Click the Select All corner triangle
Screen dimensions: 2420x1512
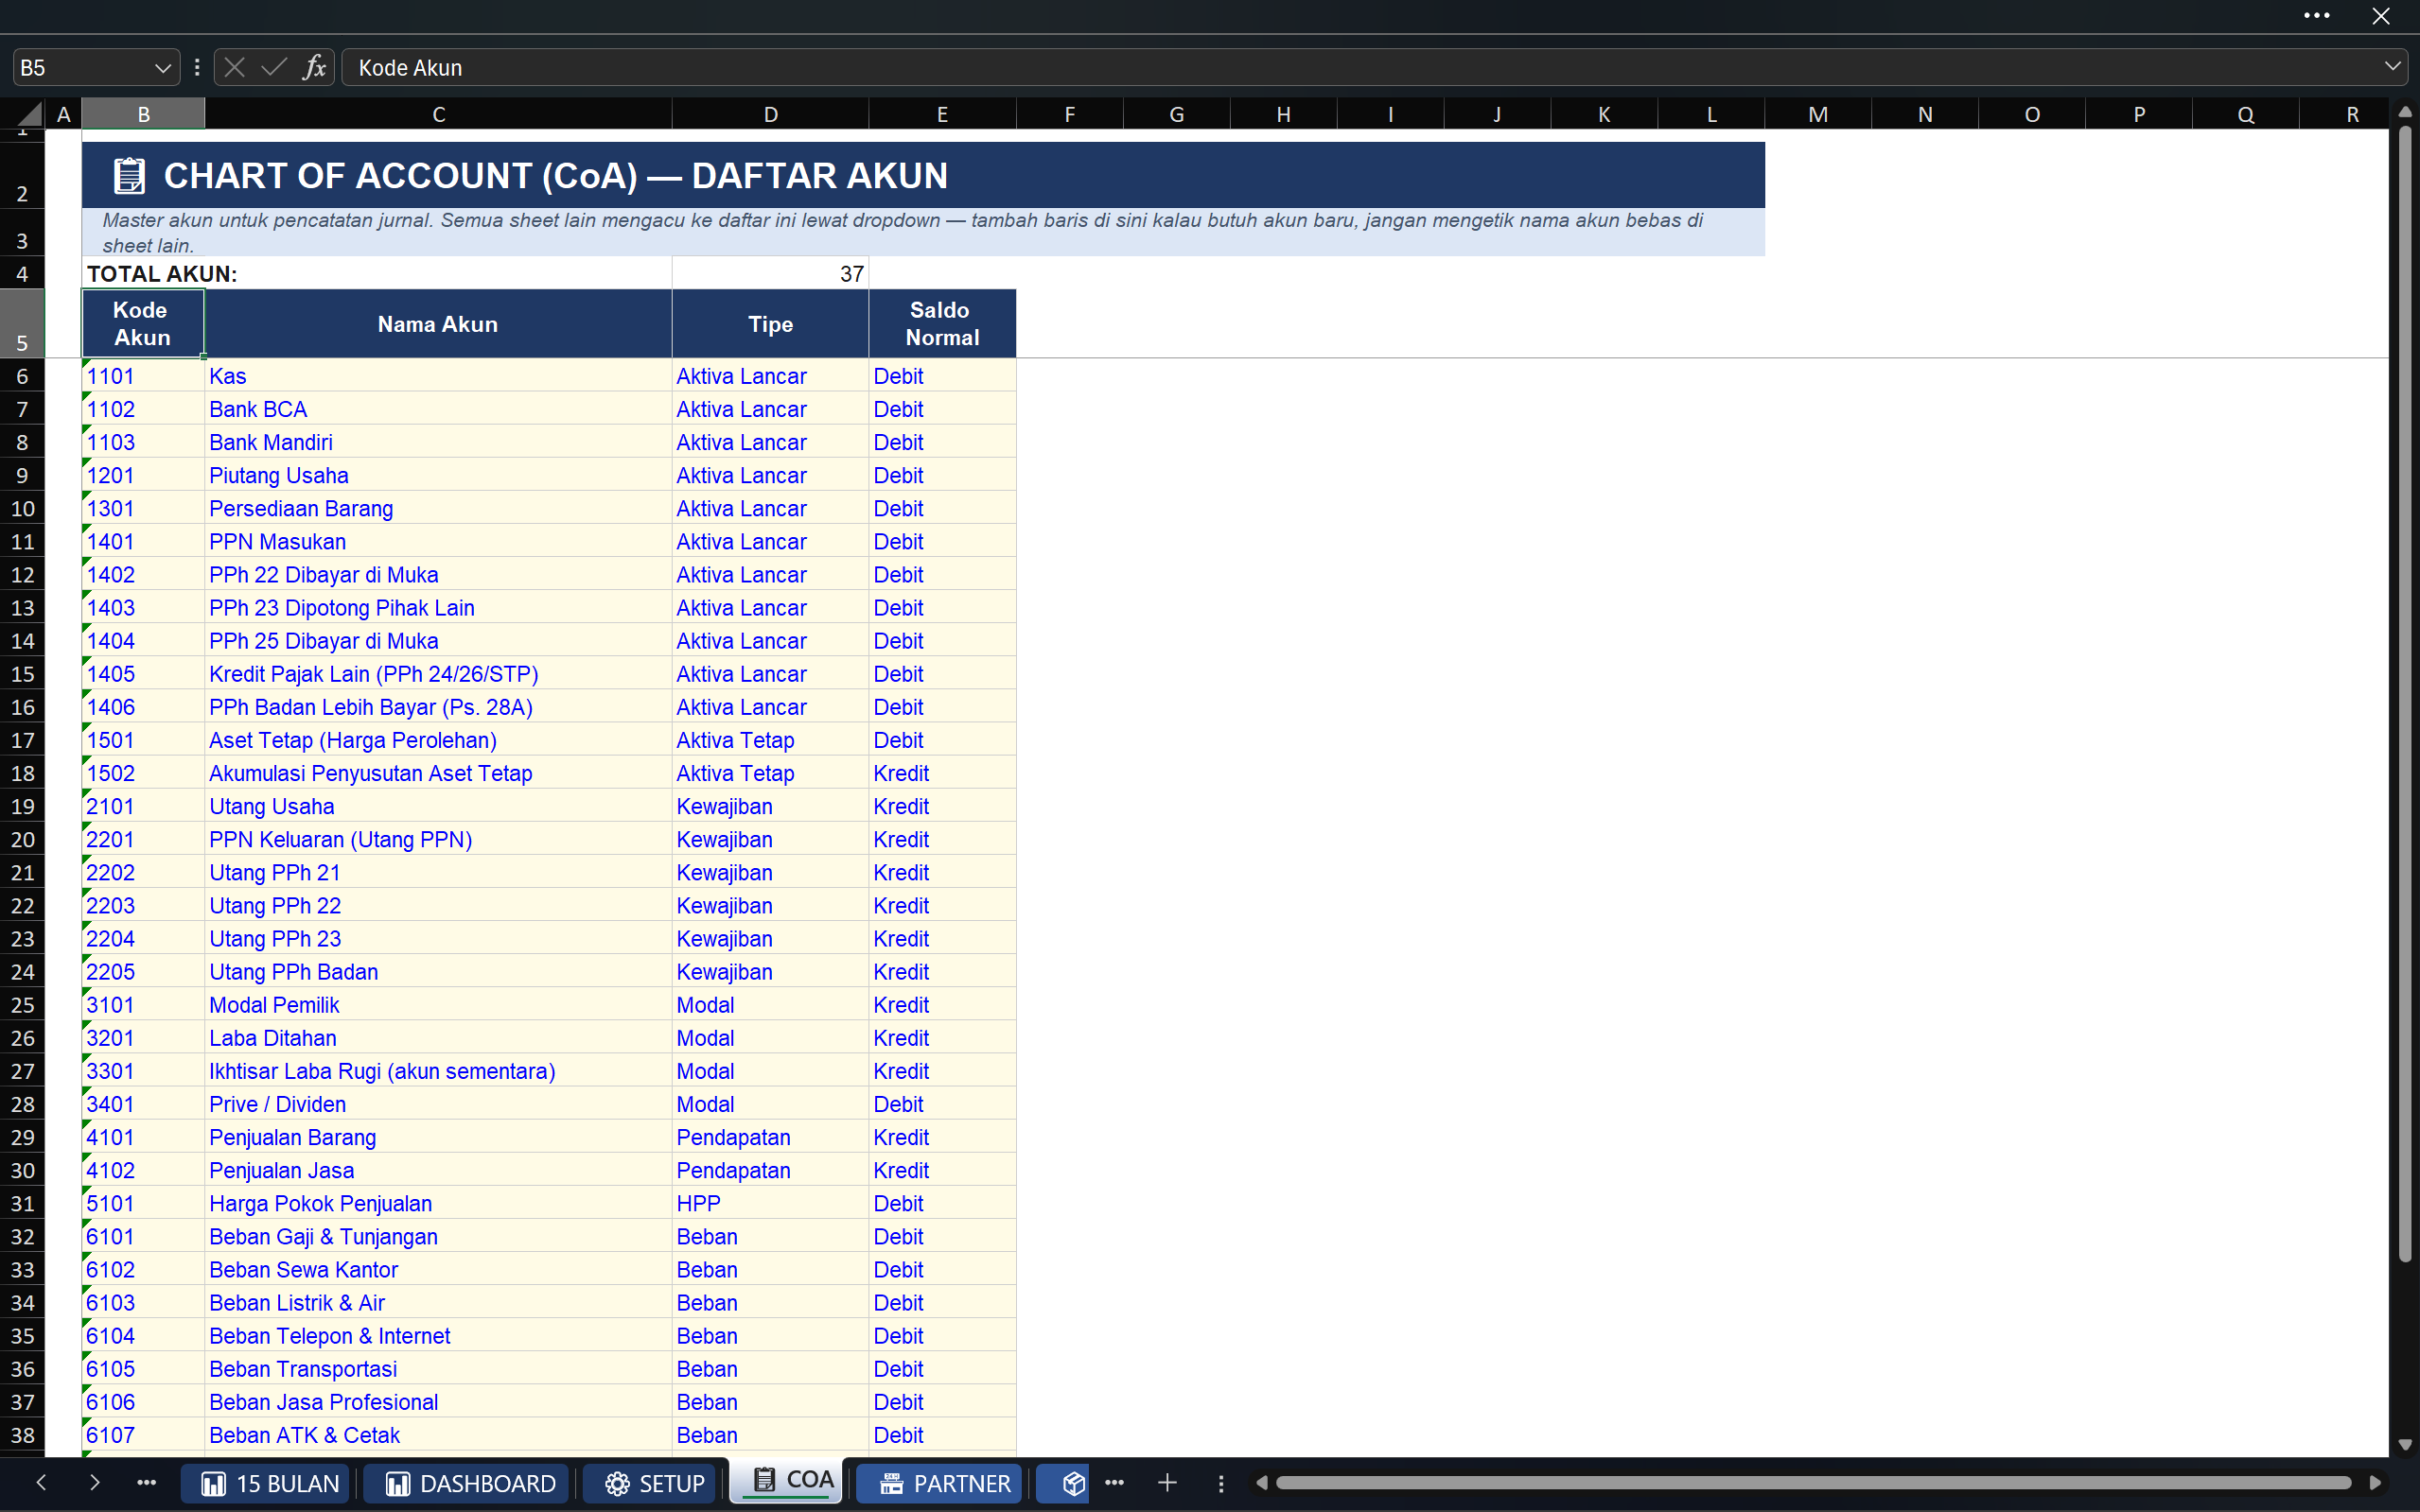point(28,113)
